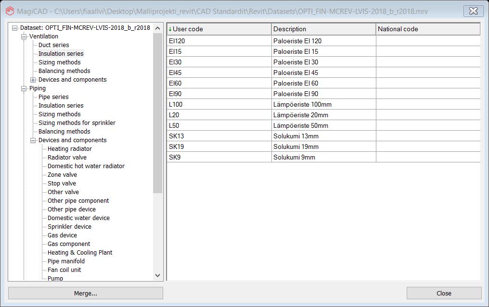Select Zone valve tree item
489x307 pixels.
(62, 175)
